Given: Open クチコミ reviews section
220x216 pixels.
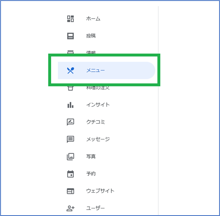Looking at the screenshot, I should click(95, 122).
